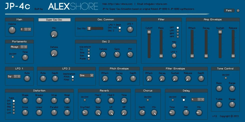Click the Filter Cutoff slider handle

pyautogui.click(x=149, y=32)
